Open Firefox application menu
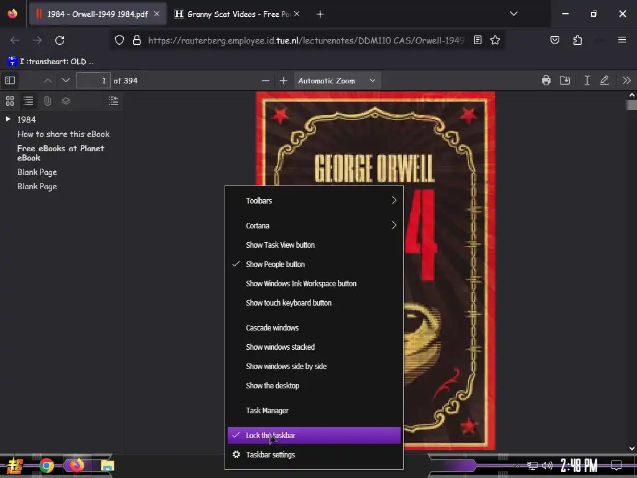The image size is (637, 478). click(x=621, y=40)
